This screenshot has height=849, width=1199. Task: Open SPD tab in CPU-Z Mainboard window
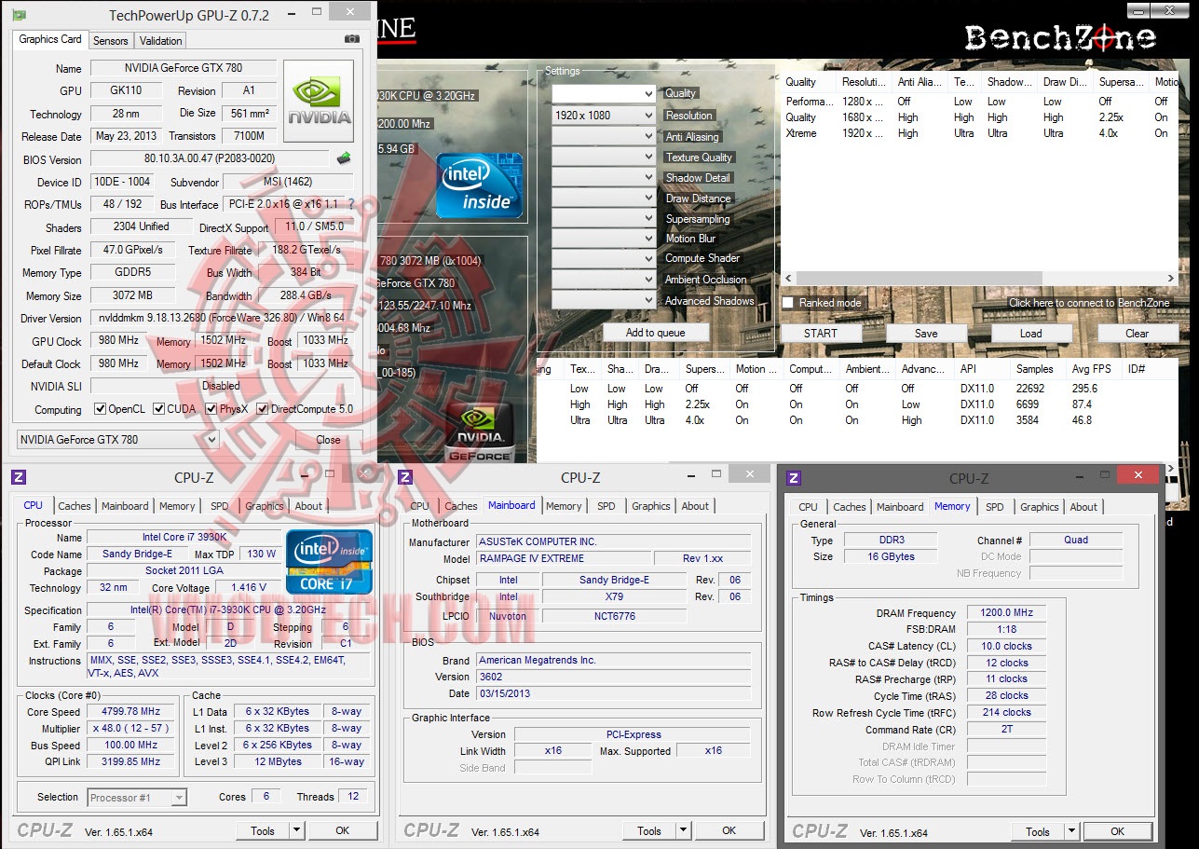(x=606, y=506)
